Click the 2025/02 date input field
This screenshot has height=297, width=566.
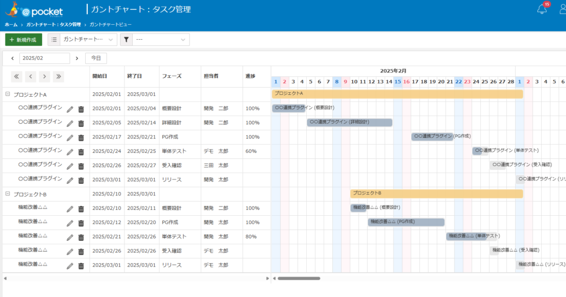(x=44, y=58)
